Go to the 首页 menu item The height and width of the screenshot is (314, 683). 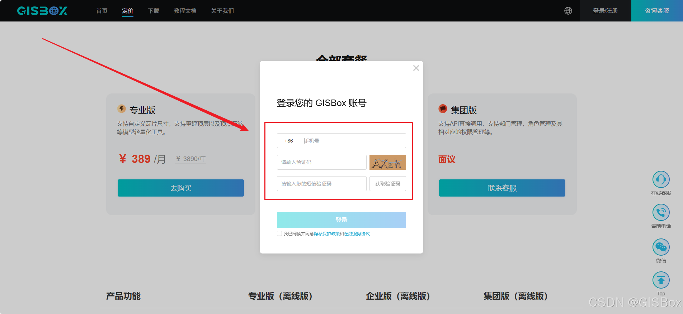tap(102, 11)
